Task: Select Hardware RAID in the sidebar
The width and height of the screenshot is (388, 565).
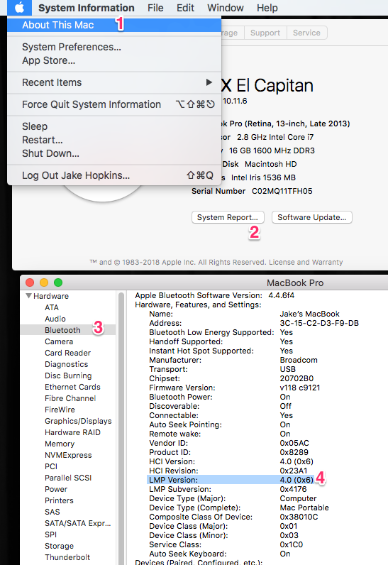Action: [x=72, y=432]
